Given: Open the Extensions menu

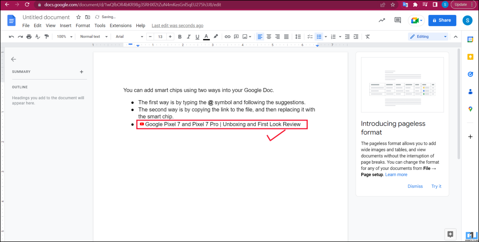Looking at the screenshot, I should [120, 26].
